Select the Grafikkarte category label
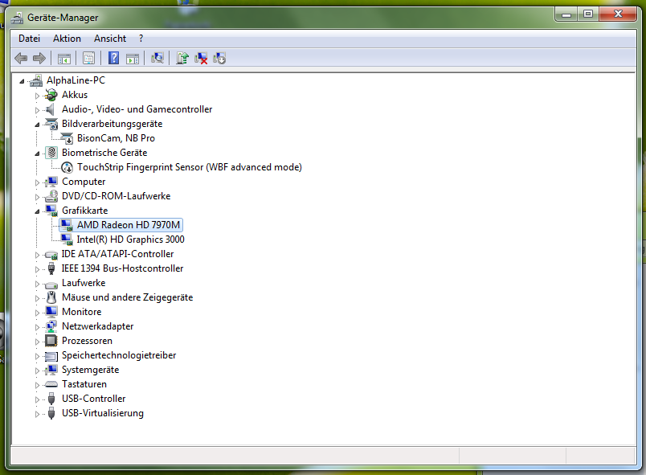646x475 pixels. (85, 211)
